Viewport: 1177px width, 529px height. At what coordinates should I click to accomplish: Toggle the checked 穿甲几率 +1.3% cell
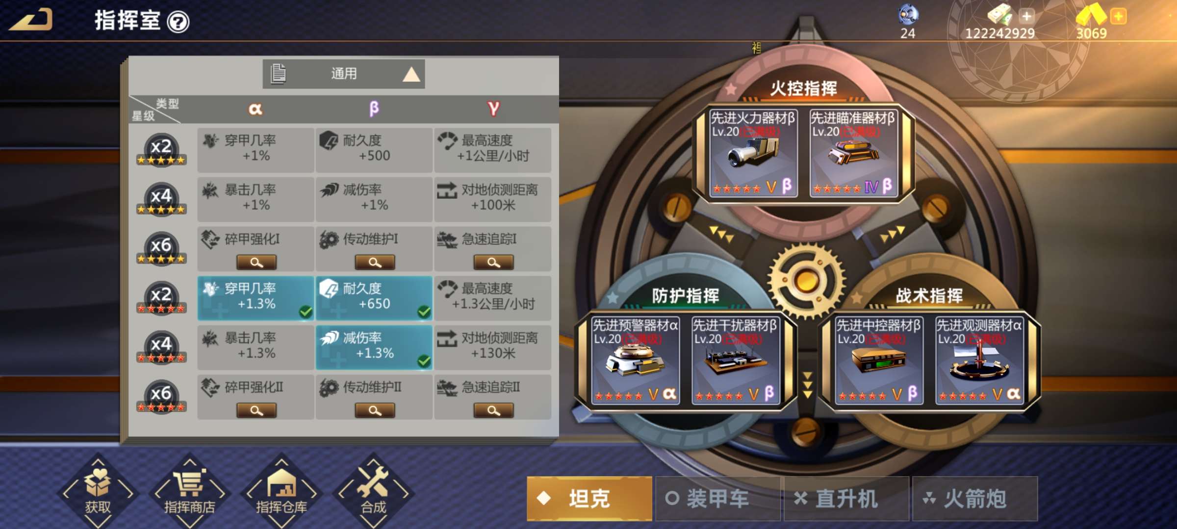tap(256, 298)
